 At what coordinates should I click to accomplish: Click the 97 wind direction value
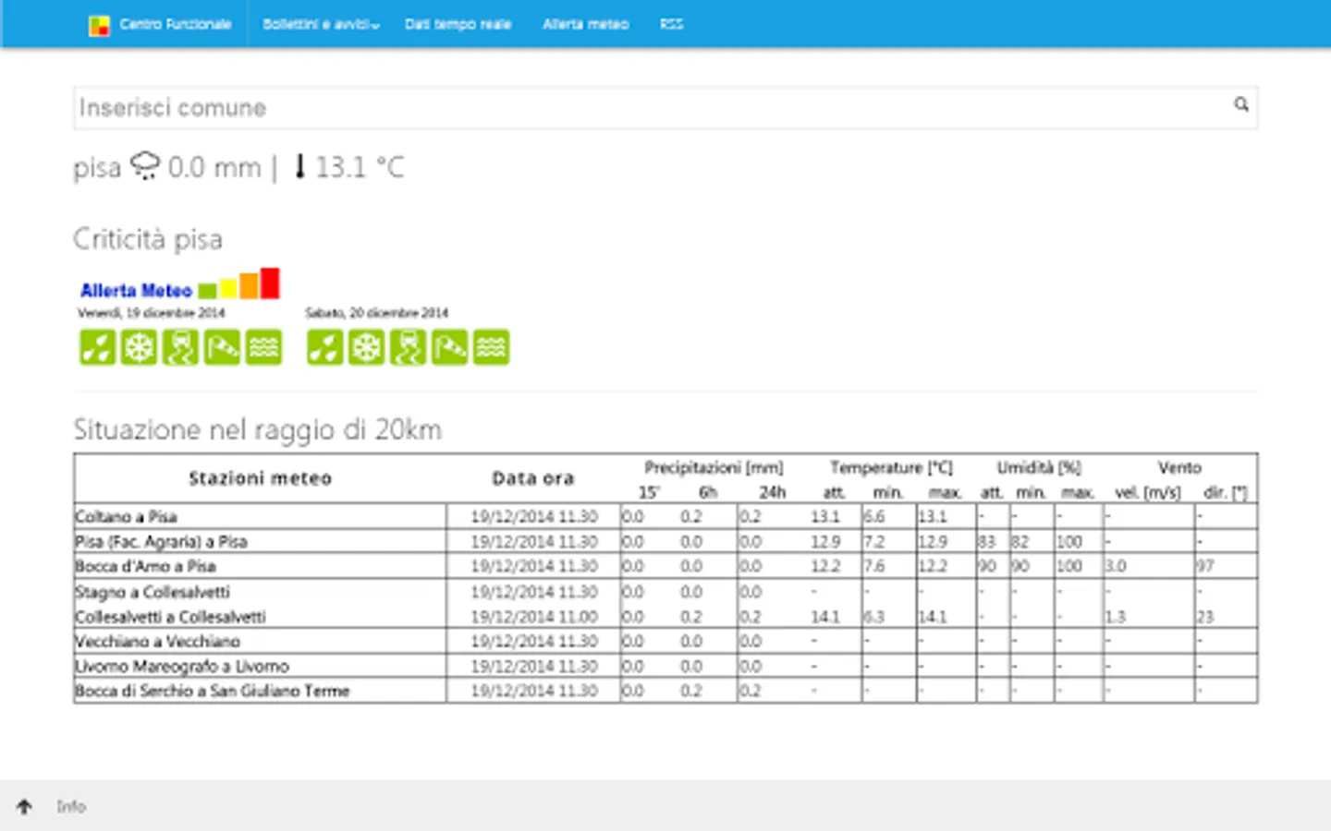click(x=1205, y=566)
